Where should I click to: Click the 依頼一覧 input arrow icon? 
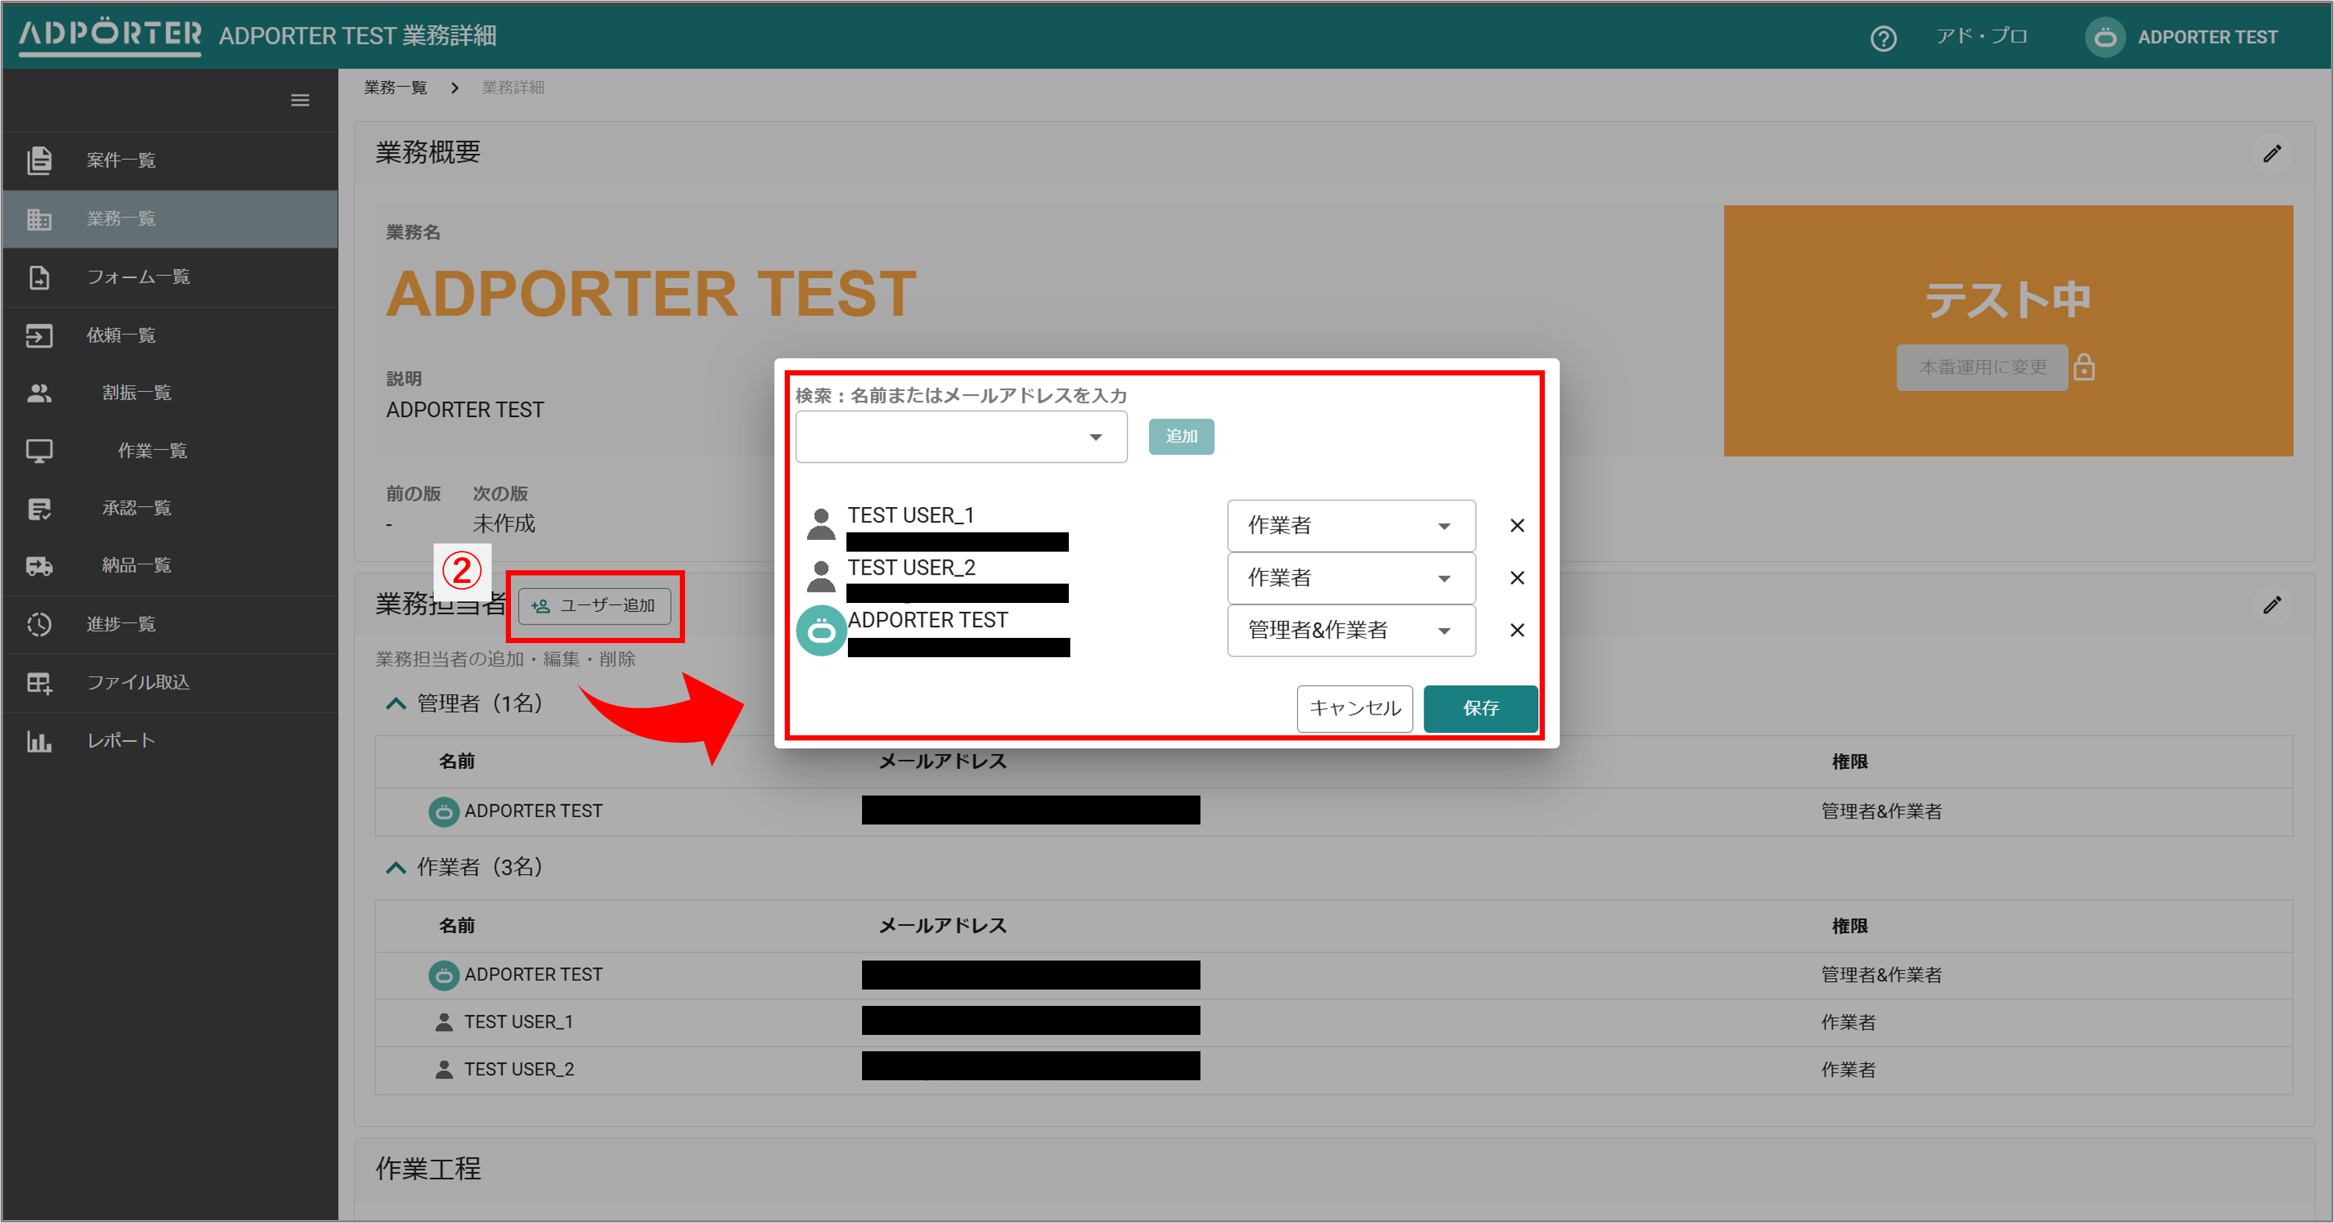[39, 335]
